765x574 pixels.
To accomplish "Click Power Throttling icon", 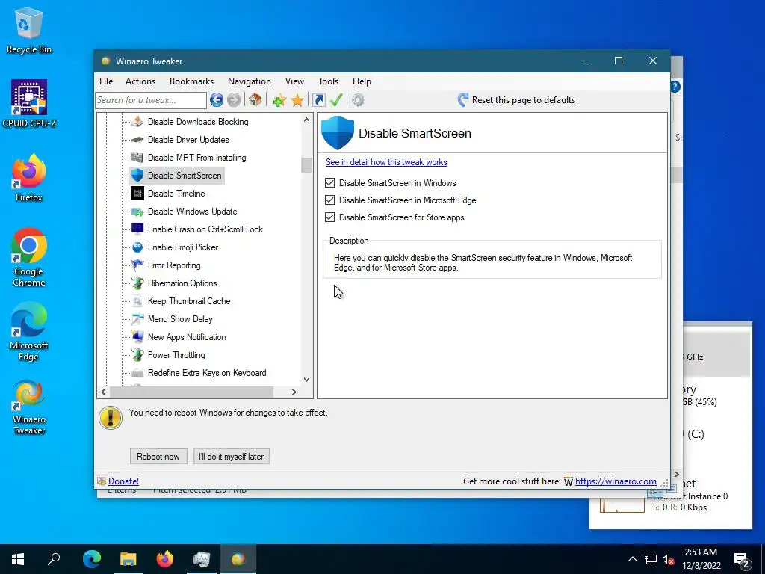I will tap(137, 355).
